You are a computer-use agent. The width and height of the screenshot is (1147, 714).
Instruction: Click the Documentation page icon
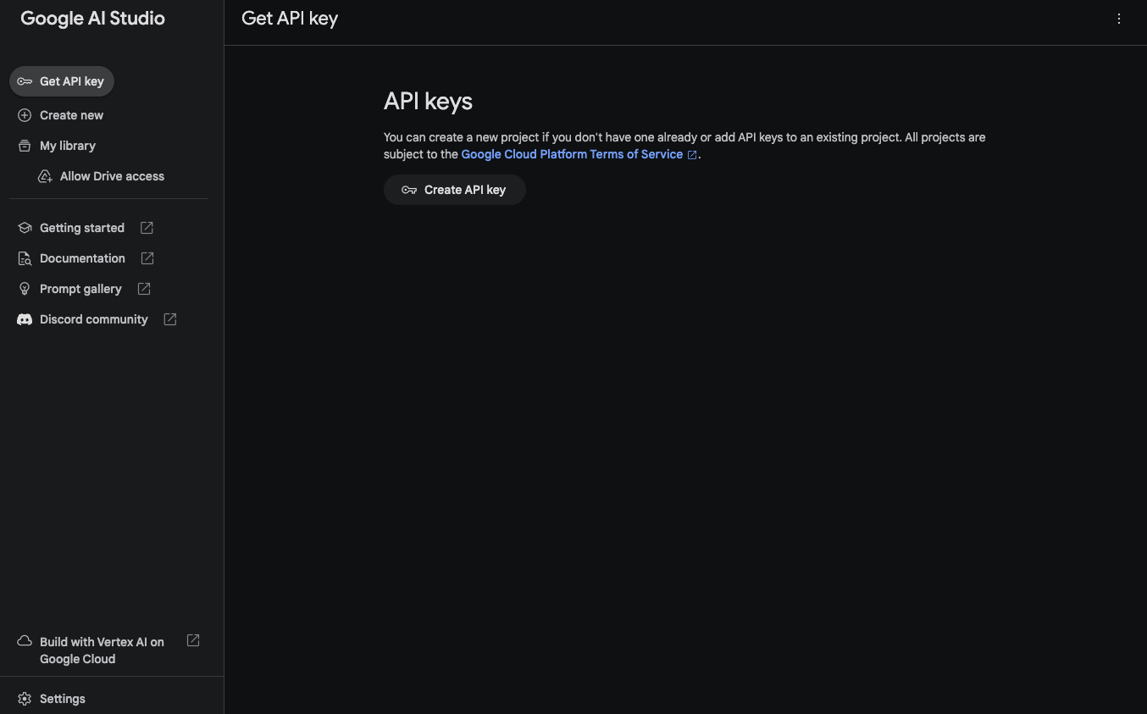pos(25,258)
